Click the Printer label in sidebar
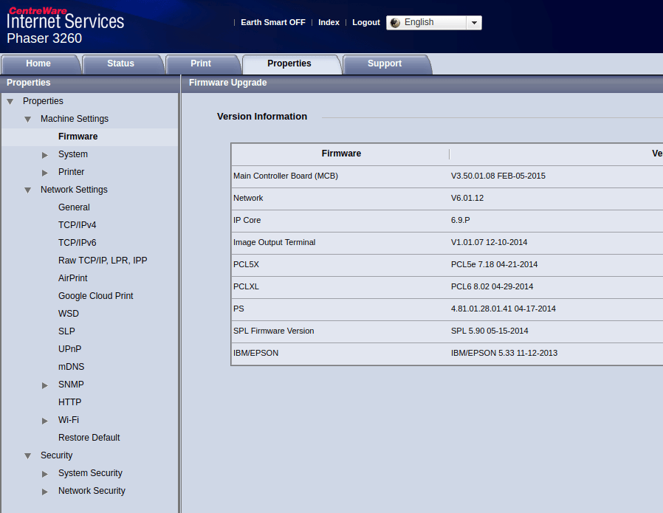 click(71, 172)
